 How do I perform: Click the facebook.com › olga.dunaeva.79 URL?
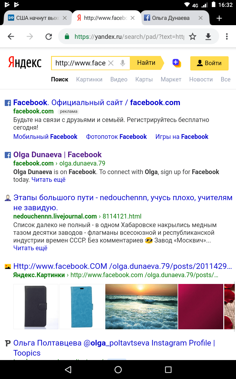[59, 163]
